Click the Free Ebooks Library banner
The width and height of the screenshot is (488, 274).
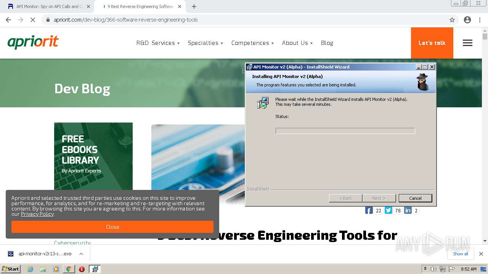pos(93,156)
